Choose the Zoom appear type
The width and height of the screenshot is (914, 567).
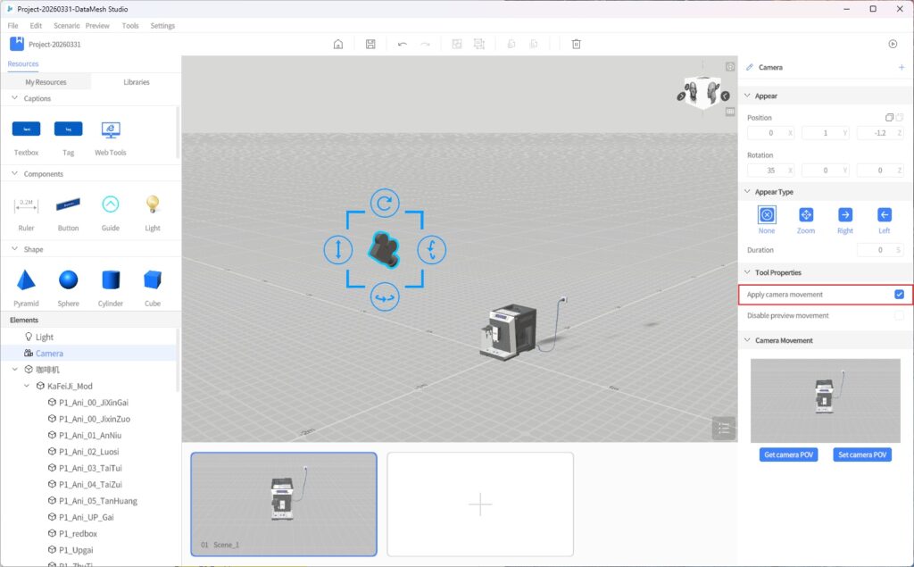click(806, 214)
